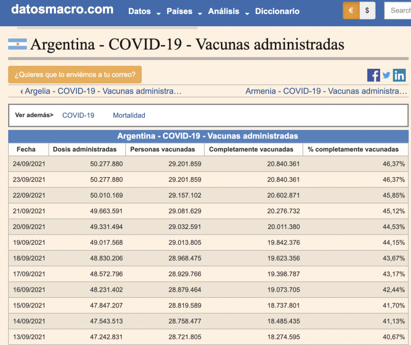Go to previous country Argelia link
This screenshot has height=345, width=411.
click(x=101, y=91)
